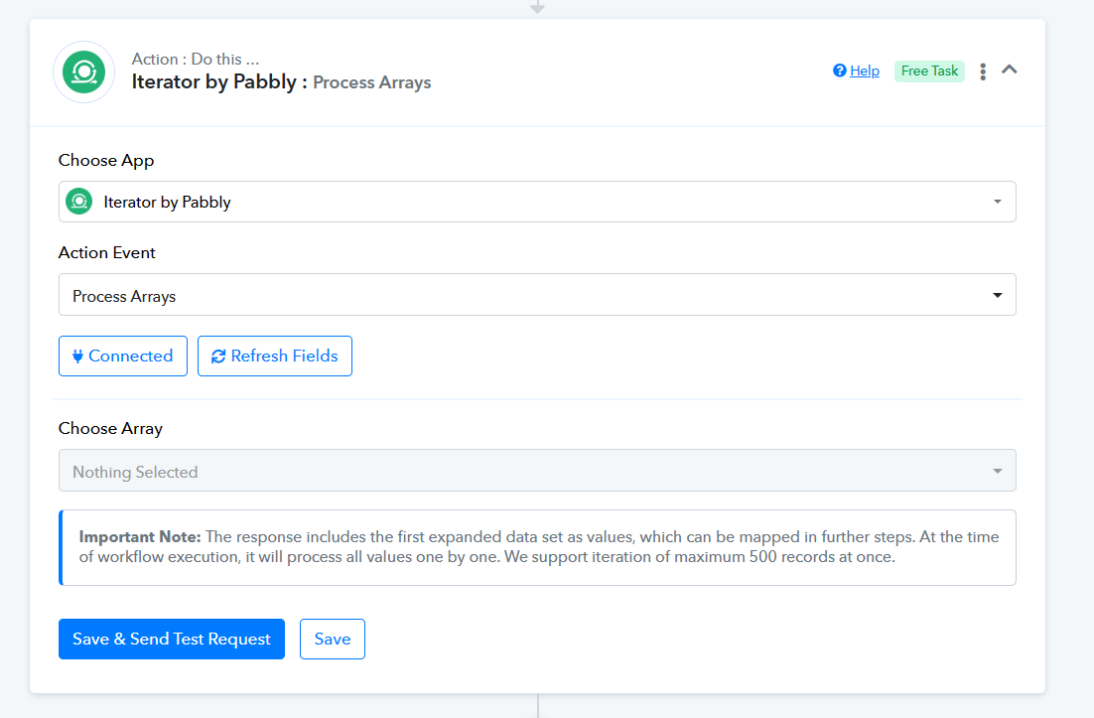Click the question mark Help icon
Viewport: 1094px width, 718px height.
click(839, 71)
